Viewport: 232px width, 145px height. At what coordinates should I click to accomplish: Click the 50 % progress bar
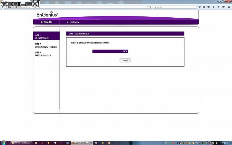110,51
